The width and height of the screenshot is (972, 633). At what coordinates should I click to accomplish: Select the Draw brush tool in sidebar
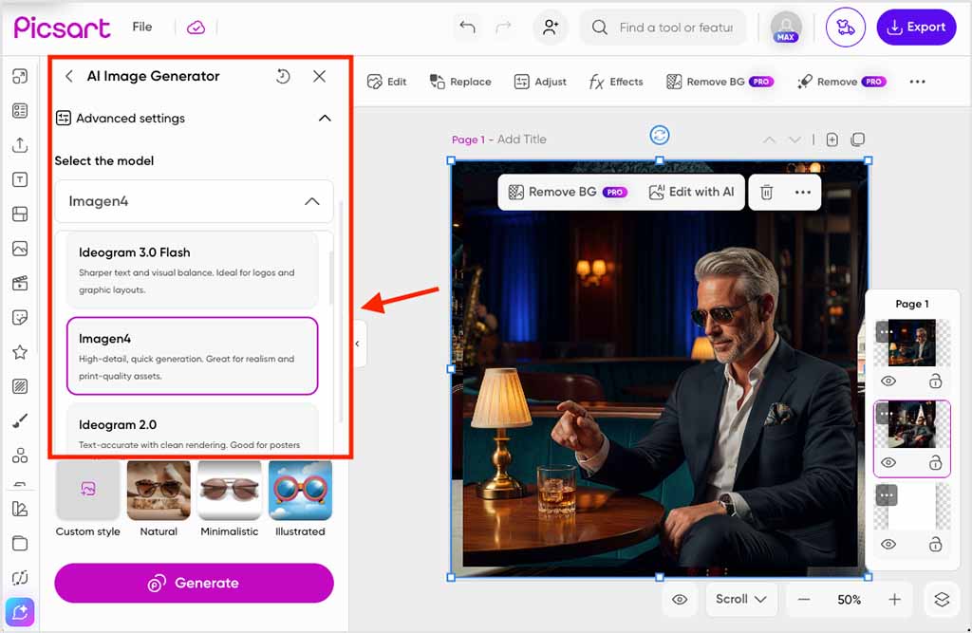[20, 421]
